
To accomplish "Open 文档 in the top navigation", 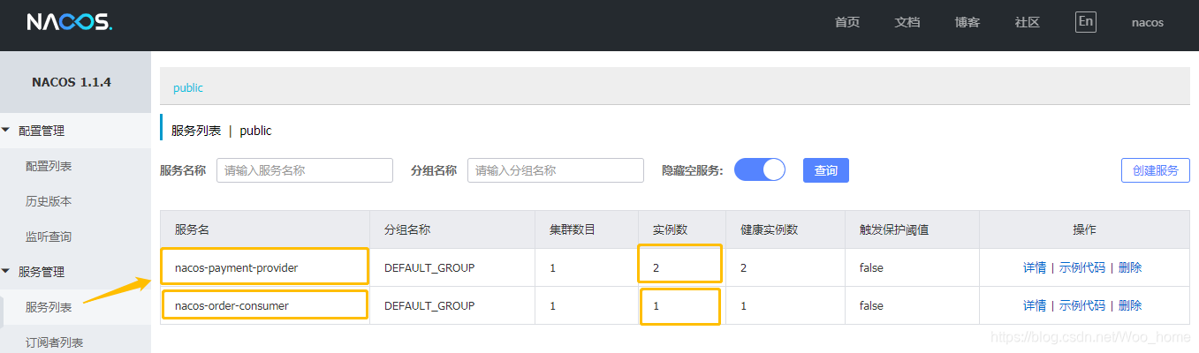I will (907, 23).
